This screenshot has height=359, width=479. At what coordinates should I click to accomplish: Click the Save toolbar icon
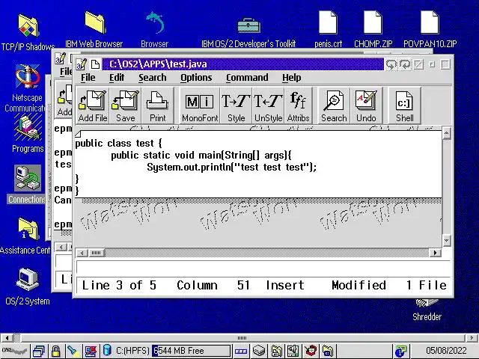point(125,105)
